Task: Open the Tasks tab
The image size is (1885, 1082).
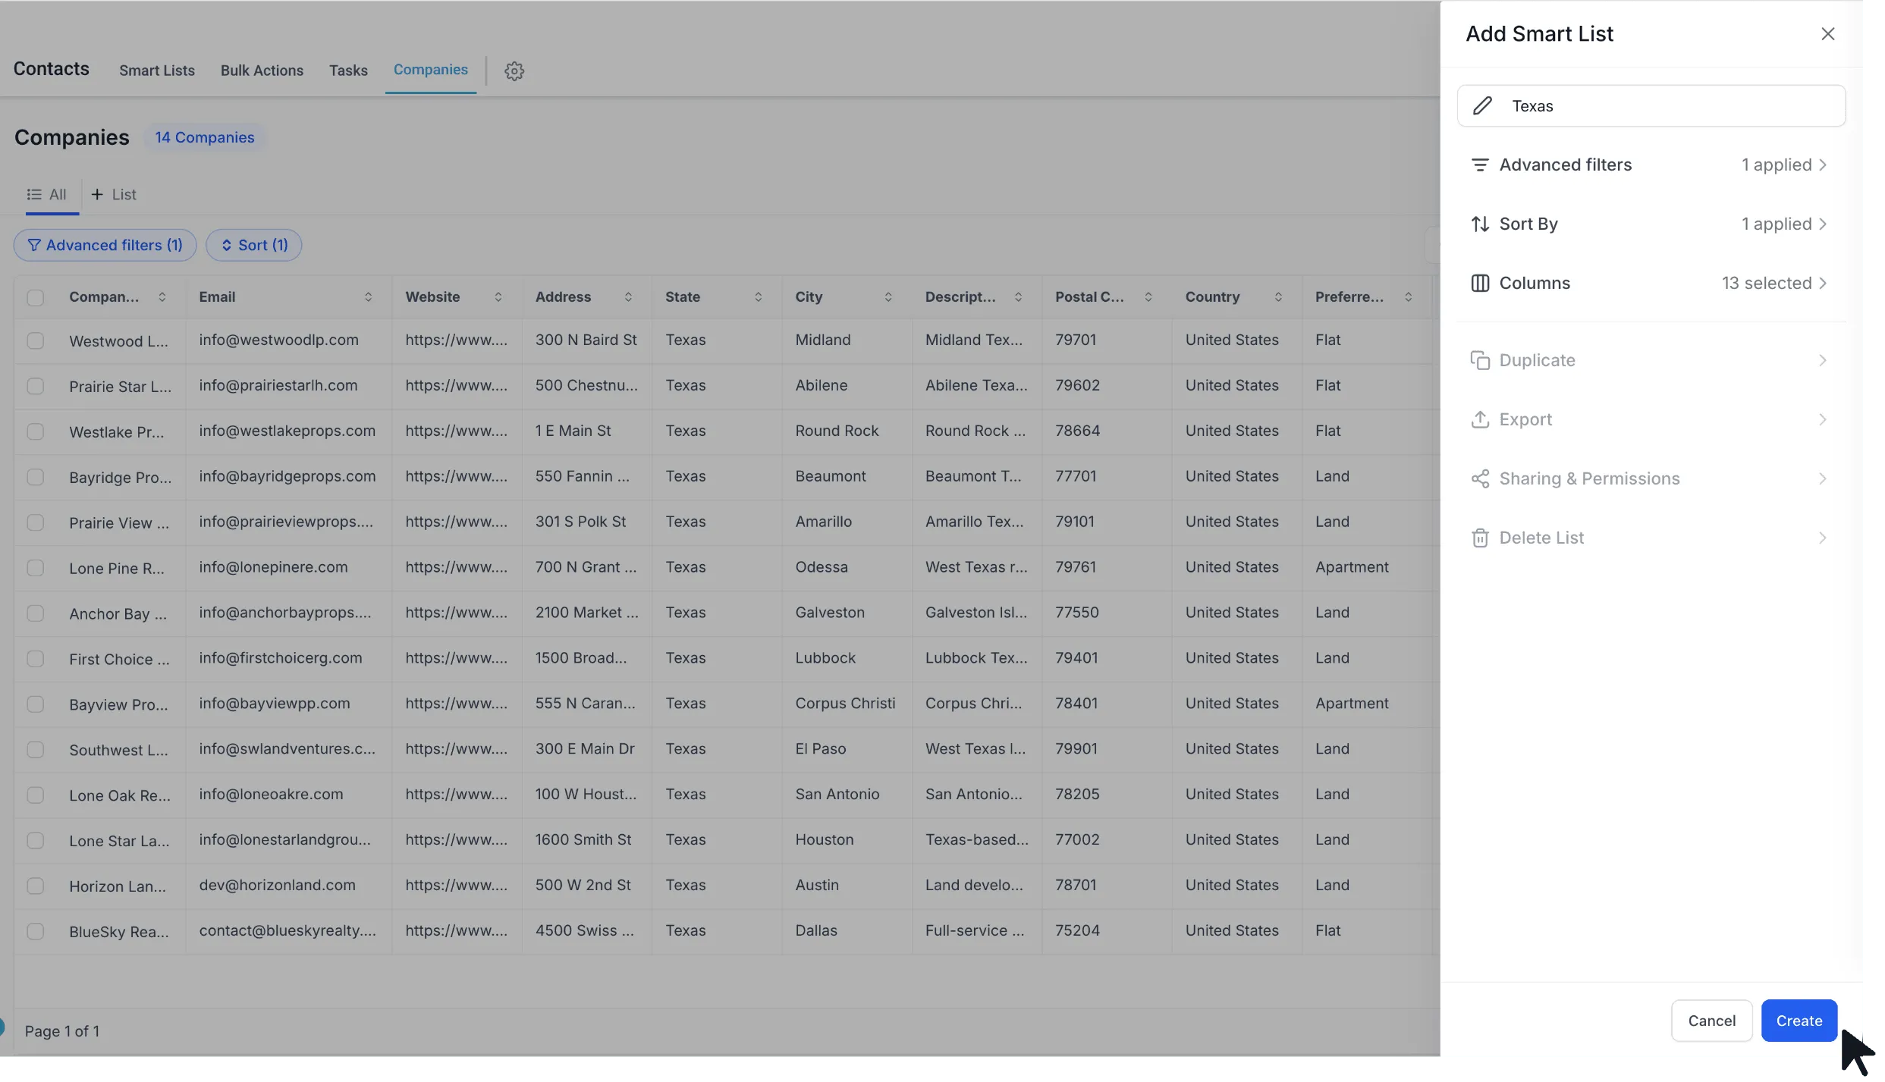Action: [348, 71]
